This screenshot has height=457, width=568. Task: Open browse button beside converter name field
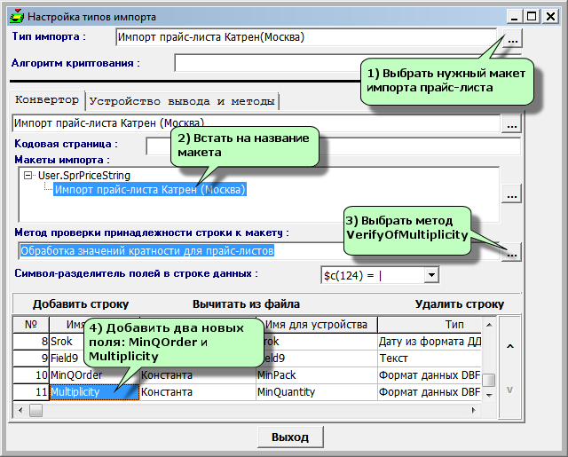[x=511, y=124]
